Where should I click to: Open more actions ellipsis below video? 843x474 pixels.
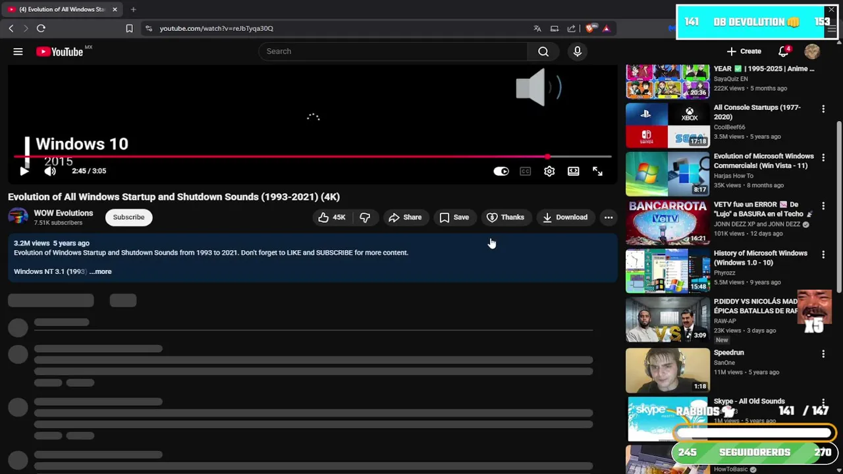[609, 217]
